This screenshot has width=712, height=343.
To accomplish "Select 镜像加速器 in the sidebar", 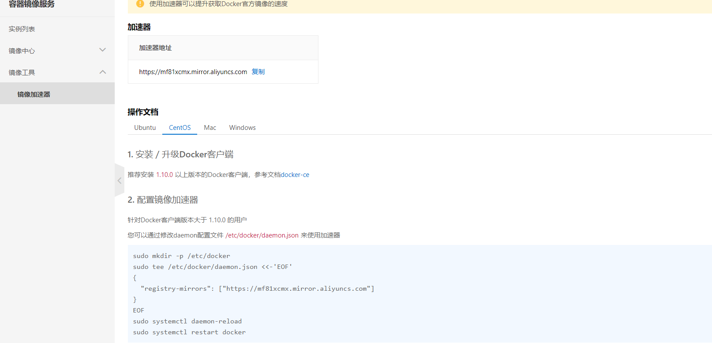I will (34, 94).
